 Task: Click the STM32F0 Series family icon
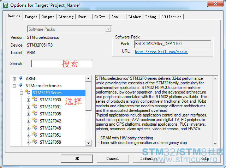point(28,92)
